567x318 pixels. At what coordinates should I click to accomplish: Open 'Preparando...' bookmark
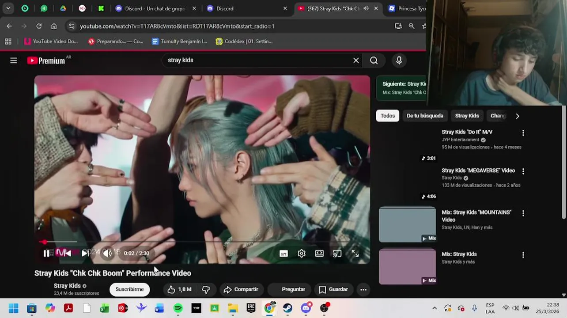tap(116, 42)
